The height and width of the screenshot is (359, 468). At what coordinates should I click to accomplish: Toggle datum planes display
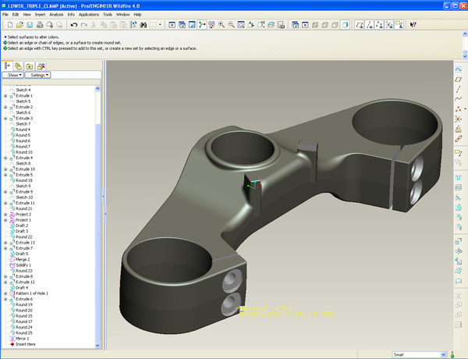(x=360, y=25)
